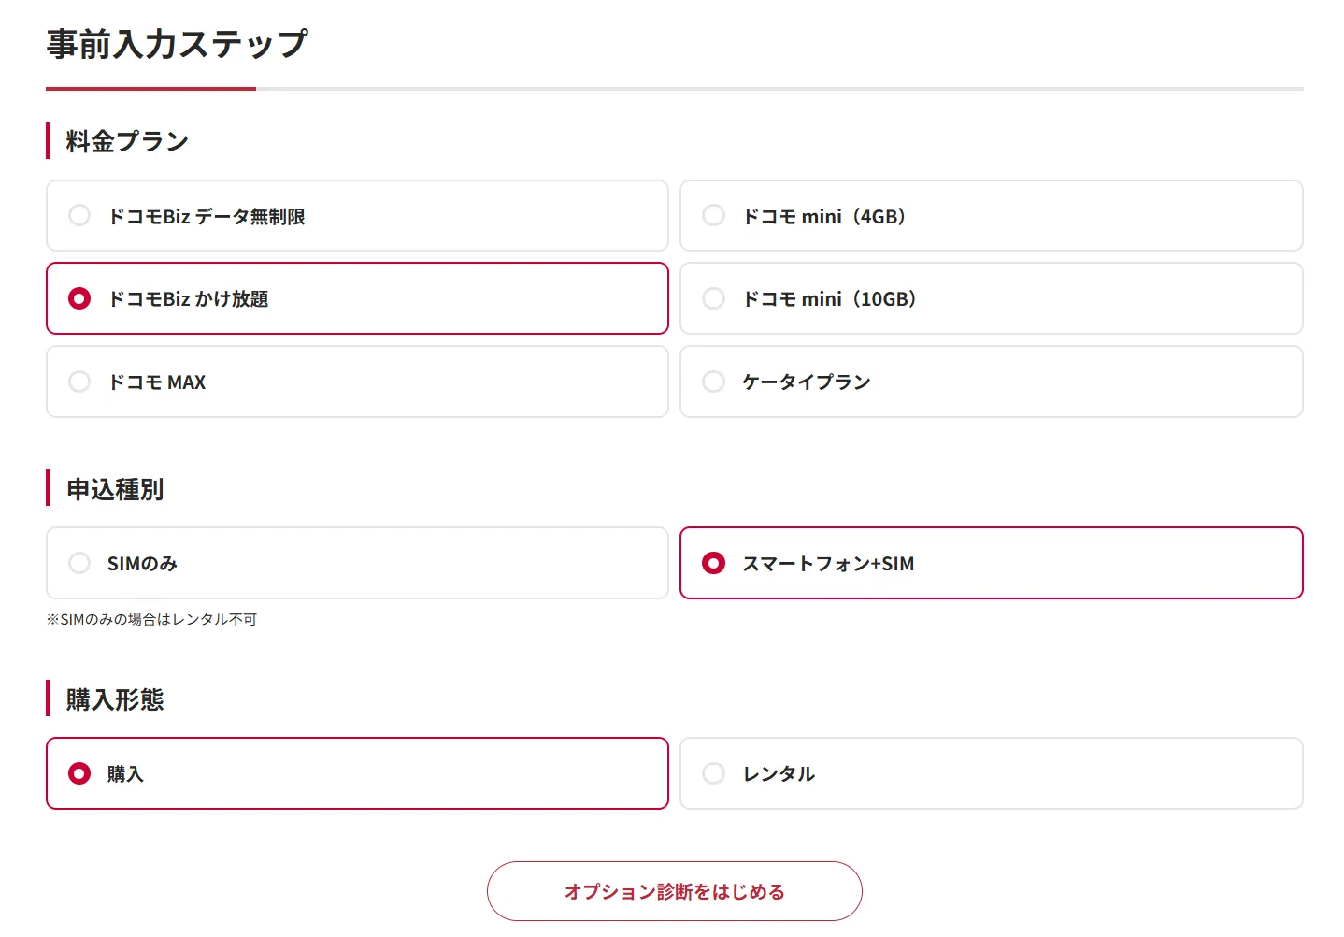The width and height of the screenshot is (1344, 937).
Task: Choose the ケータイプラン option
Action: pyautogui.click(x=991, y=382)
